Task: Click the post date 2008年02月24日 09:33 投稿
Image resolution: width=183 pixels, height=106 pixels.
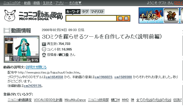Action: coord(63,30)
